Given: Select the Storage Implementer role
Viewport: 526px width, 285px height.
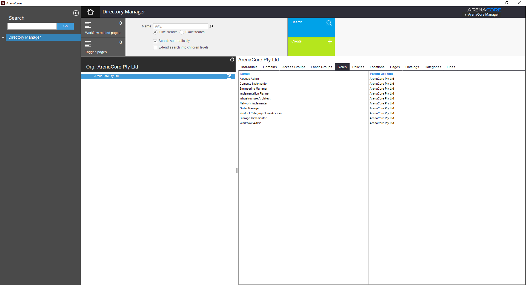Looking at the screenshot, I should point(253,118).
